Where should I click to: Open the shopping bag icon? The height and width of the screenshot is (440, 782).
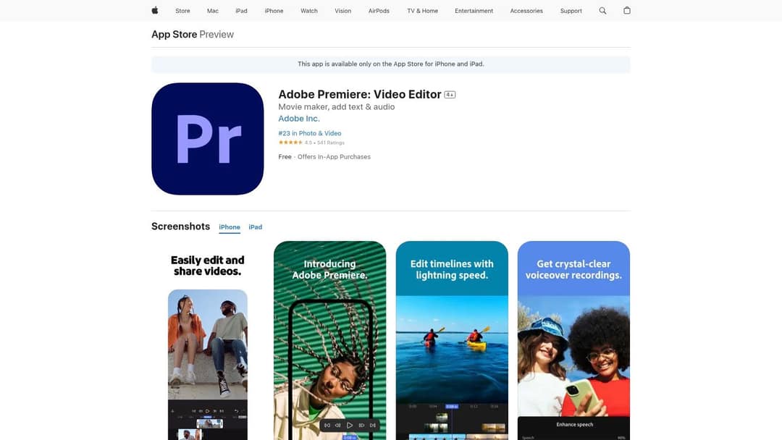(627, 10)
